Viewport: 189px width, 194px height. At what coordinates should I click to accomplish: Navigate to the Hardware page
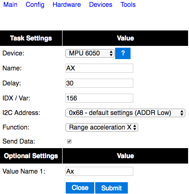point(67,5)
